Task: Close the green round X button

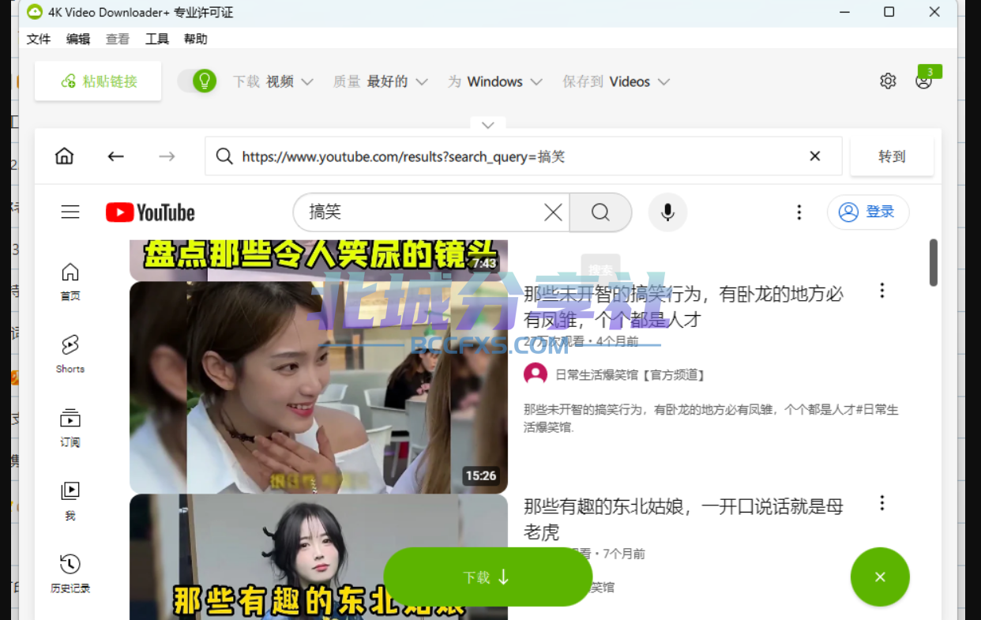Action: tap(880, 577)
